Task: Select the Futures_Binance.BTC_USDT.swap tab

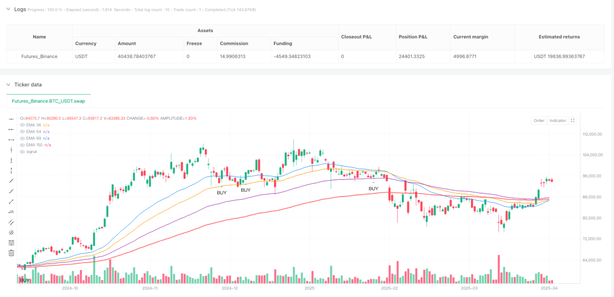Action: [48, 101]
